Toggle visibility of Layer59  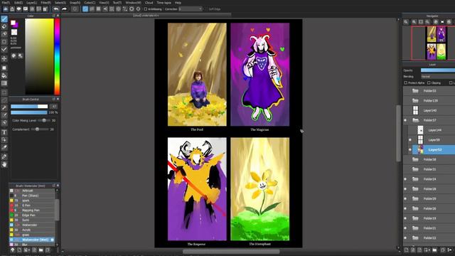pos(410,140)
